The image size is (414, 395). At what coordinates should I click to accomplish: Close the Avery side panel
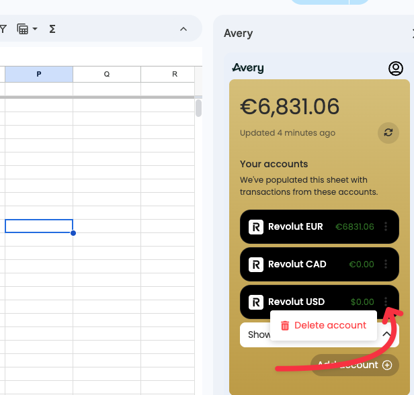coord(411,33)
